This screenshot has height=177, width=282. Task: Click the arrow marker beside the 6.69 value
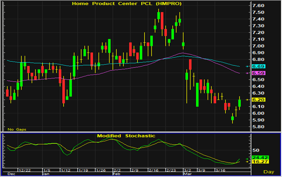[248, 66]
